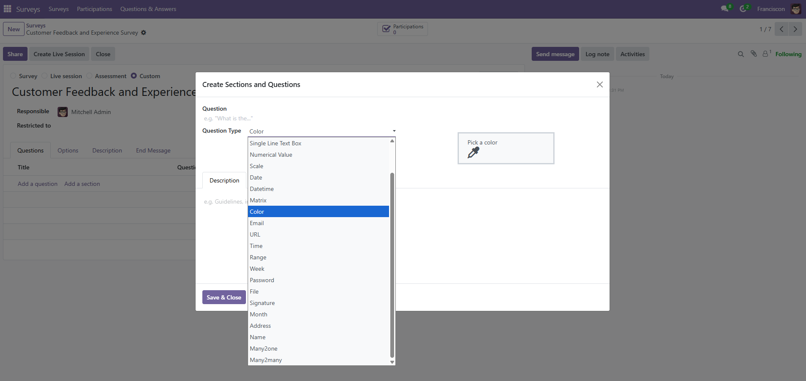Open Participations menu in top navigation
The image size is (806, 381).
[94, 9]
